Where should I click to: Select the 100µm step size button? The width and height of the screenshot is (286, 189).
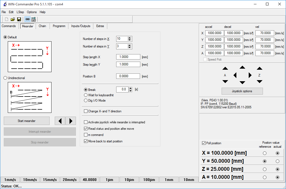[x=149, y=180]
